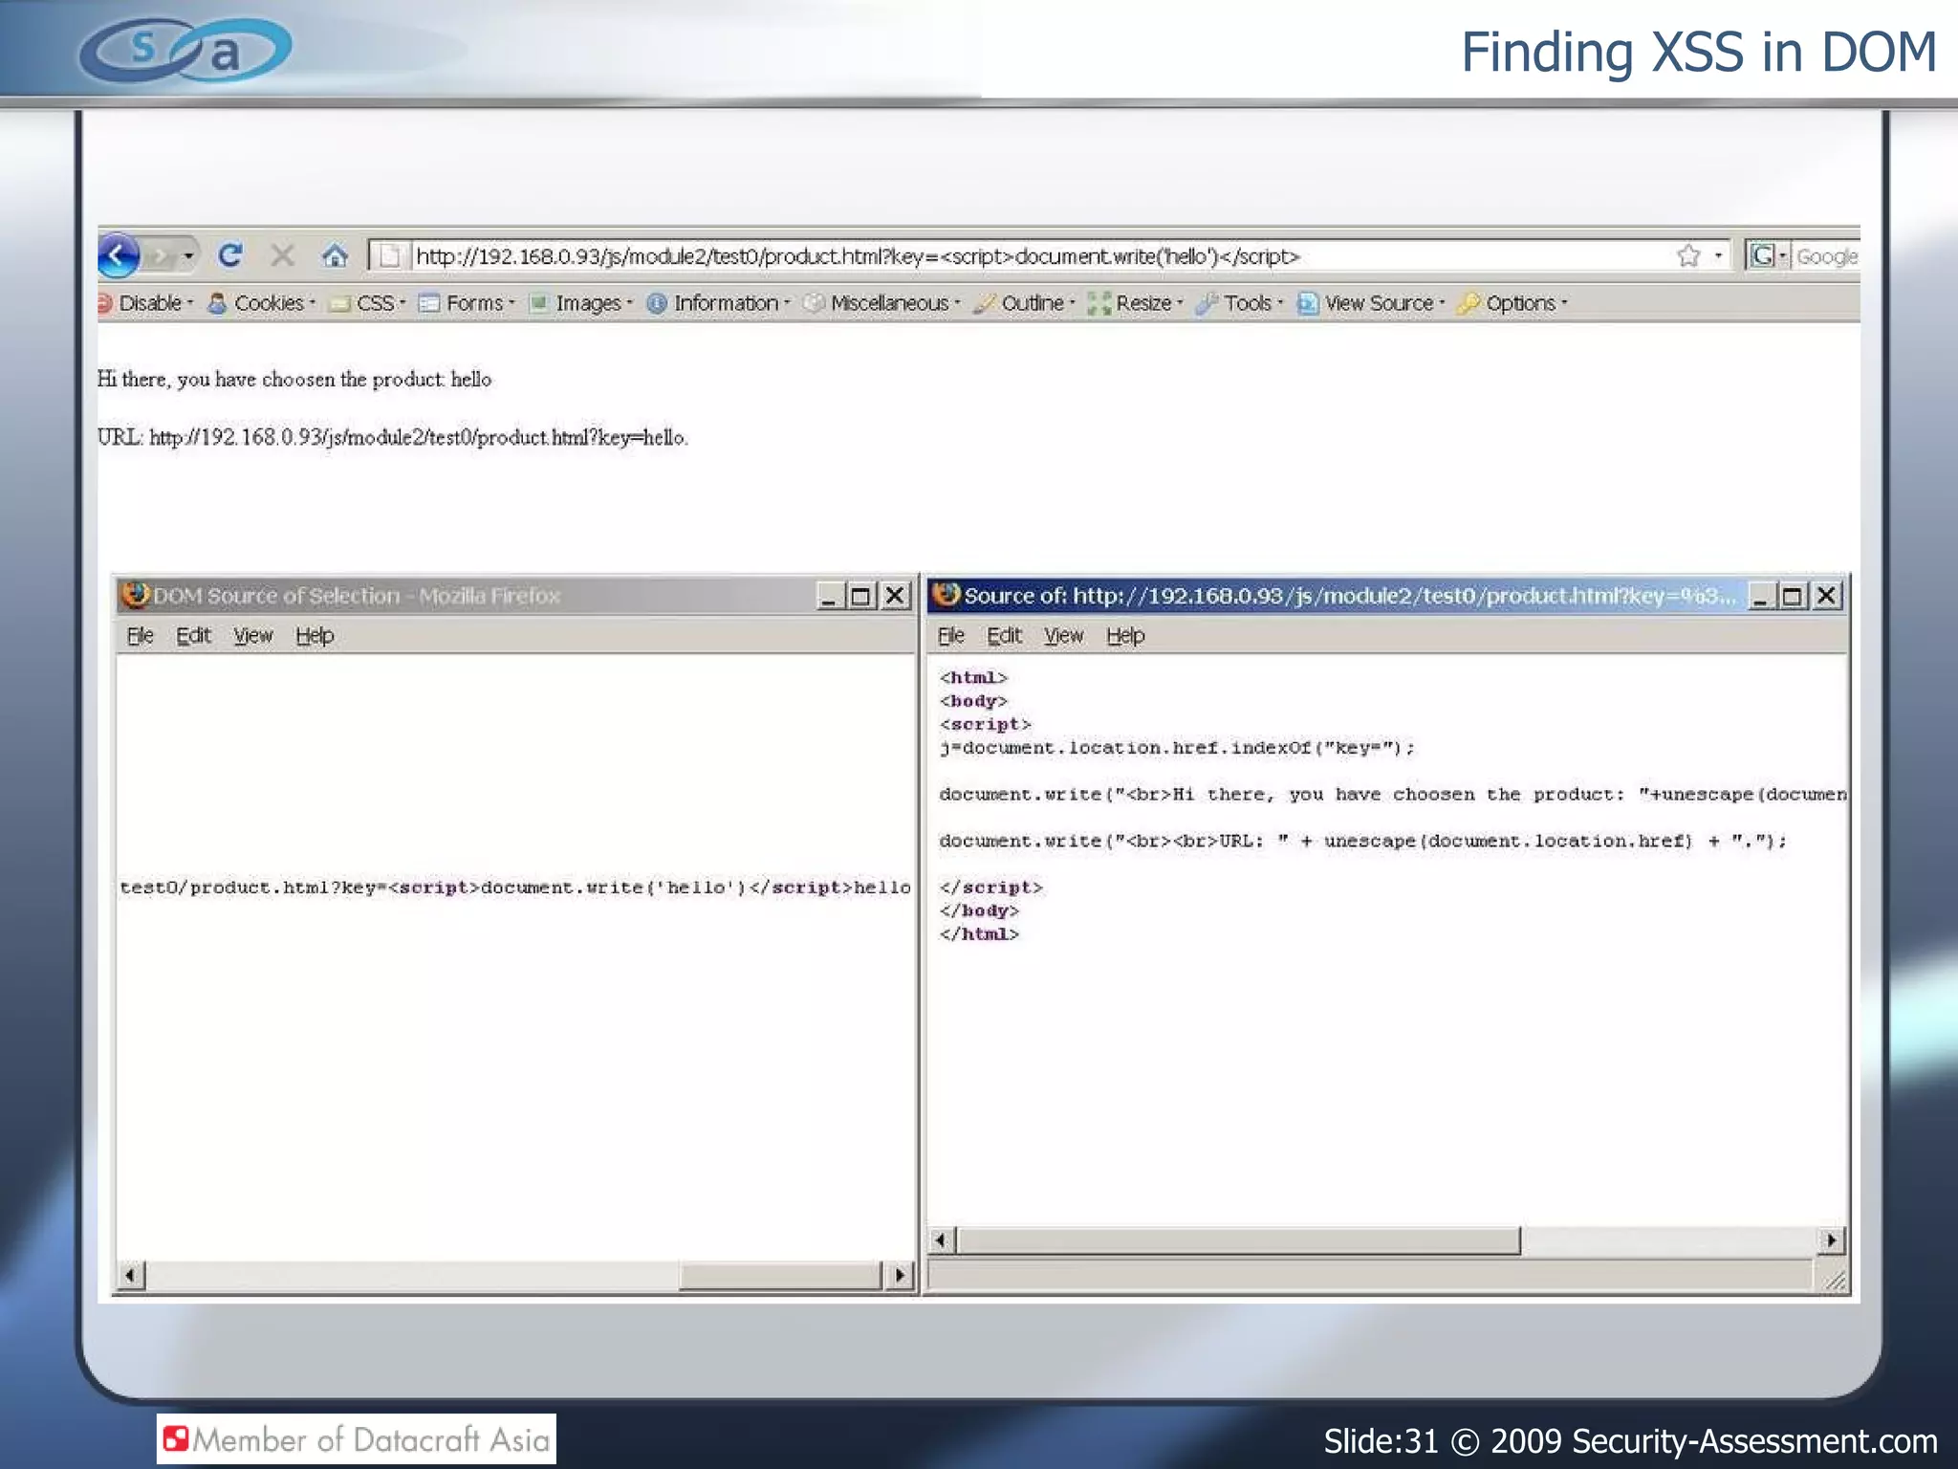
Task: Open Edit menu in DOM Source window
Action: pyautogui.click(x=193, y=635)
